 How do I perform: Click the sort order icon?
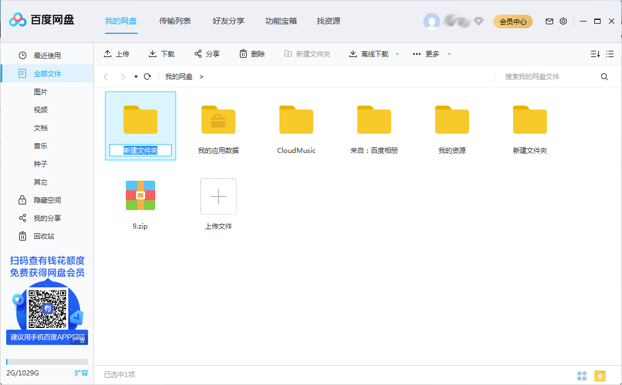pyautogui.click(x=594, y=54)
